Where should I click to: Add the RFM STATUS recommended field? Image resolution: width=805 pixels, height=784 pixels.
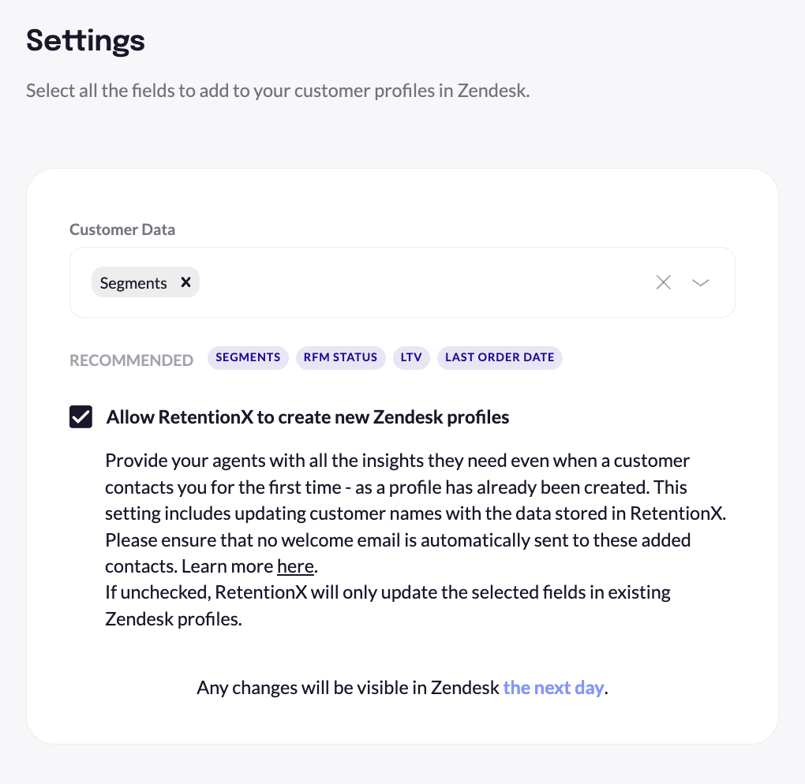340,357
